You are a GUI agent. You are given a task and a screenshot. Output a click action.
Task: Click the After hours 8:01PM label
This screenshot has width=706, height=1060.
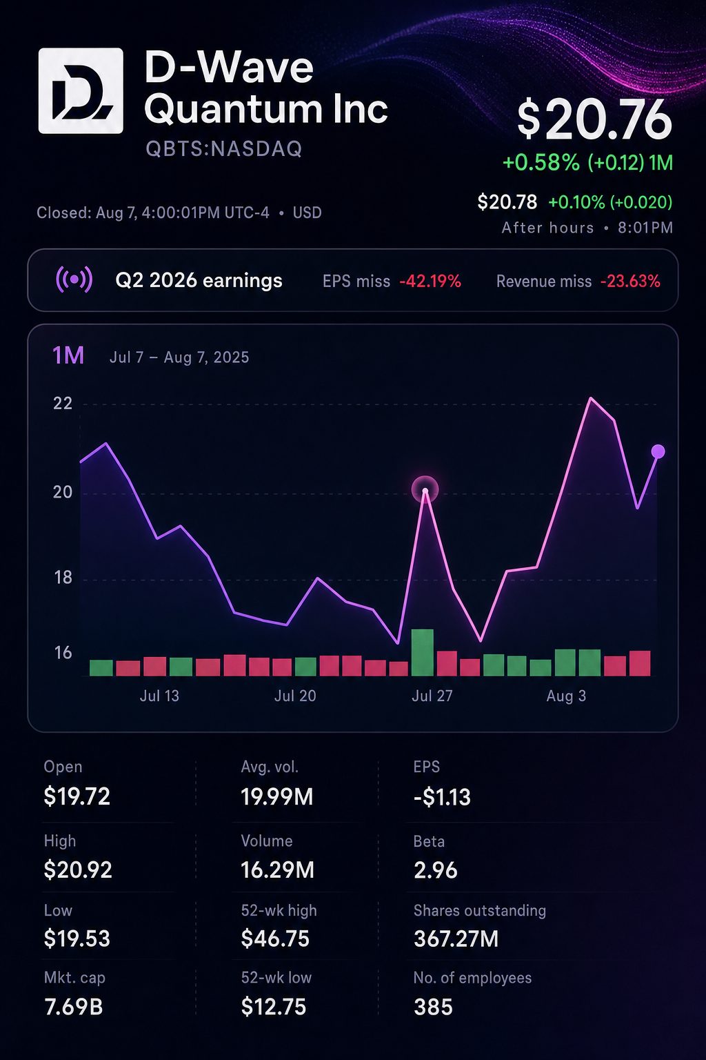pos(587,228)
